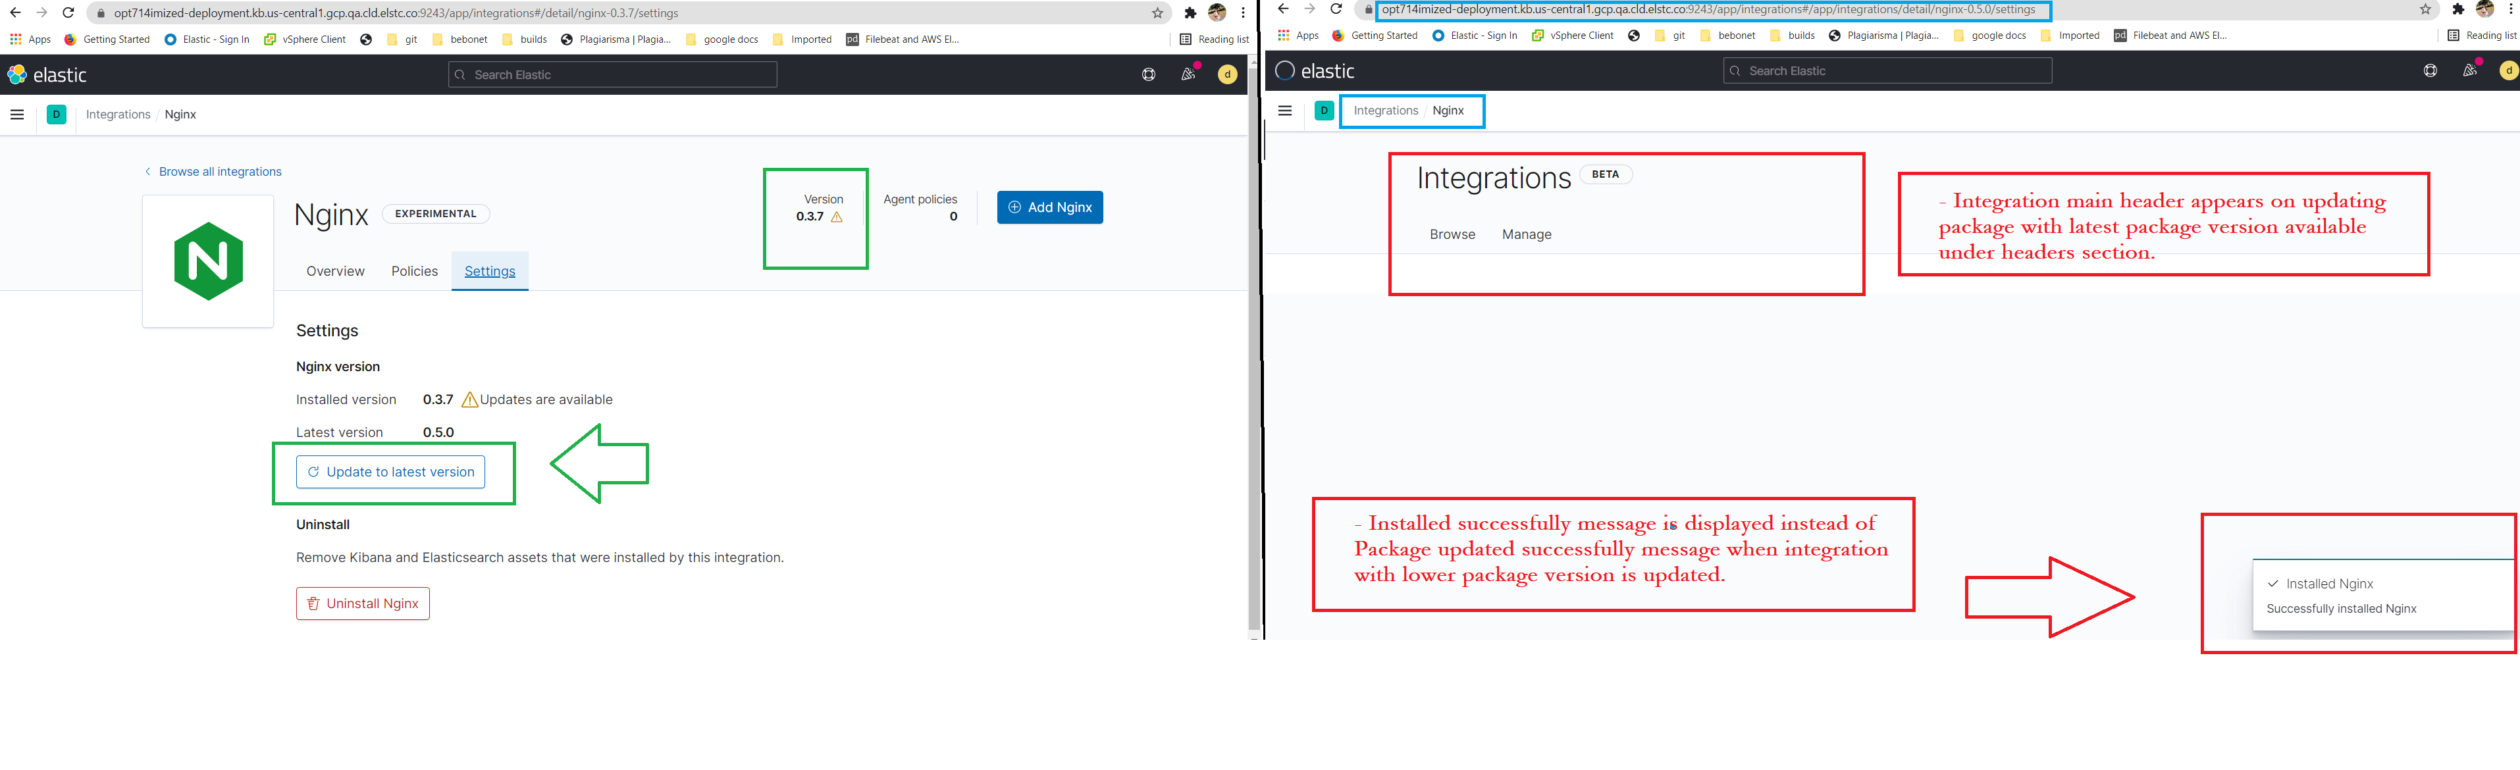Focus Search Elastic field in left window
This screenshot has height=770, width=2520.
pyautogui.click(x=612, y=74)
